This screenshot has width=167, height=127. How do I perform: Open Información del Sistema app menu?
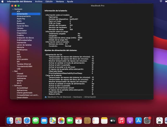point(19,2)
